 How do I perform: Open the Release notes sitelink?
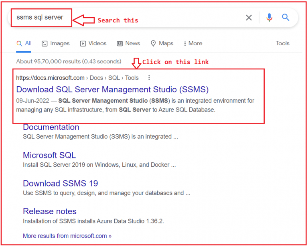point(50,211)
